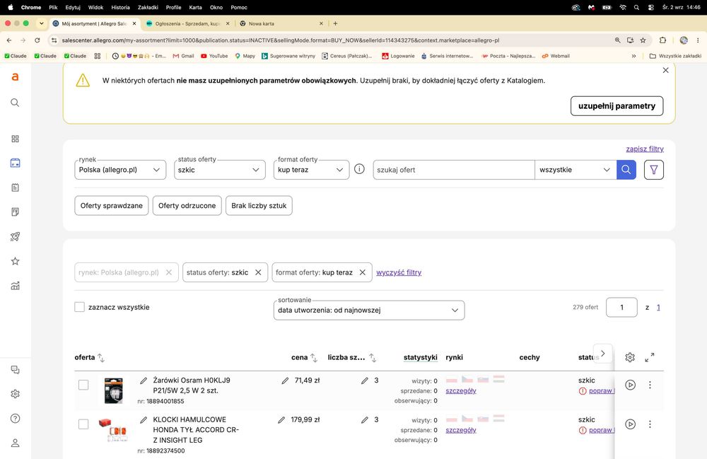Screen dimensions: 707x459
Task: Open the assortment icon in sidebar
Action: click(x=15, y=163)
